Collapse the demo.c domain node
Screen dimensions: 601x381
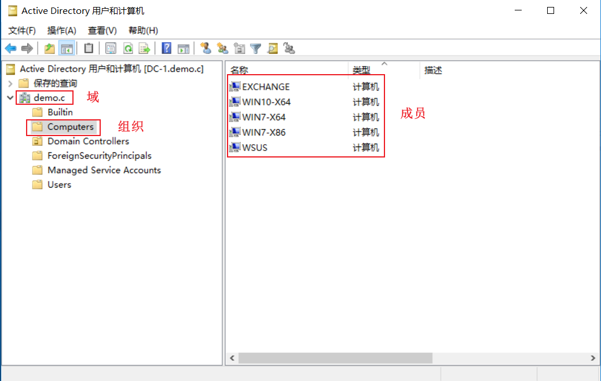coord(10,98)
